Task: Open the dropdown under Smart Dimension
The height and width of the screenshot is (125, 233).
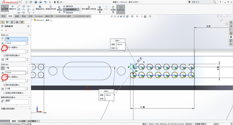Action: coord(13,13)
